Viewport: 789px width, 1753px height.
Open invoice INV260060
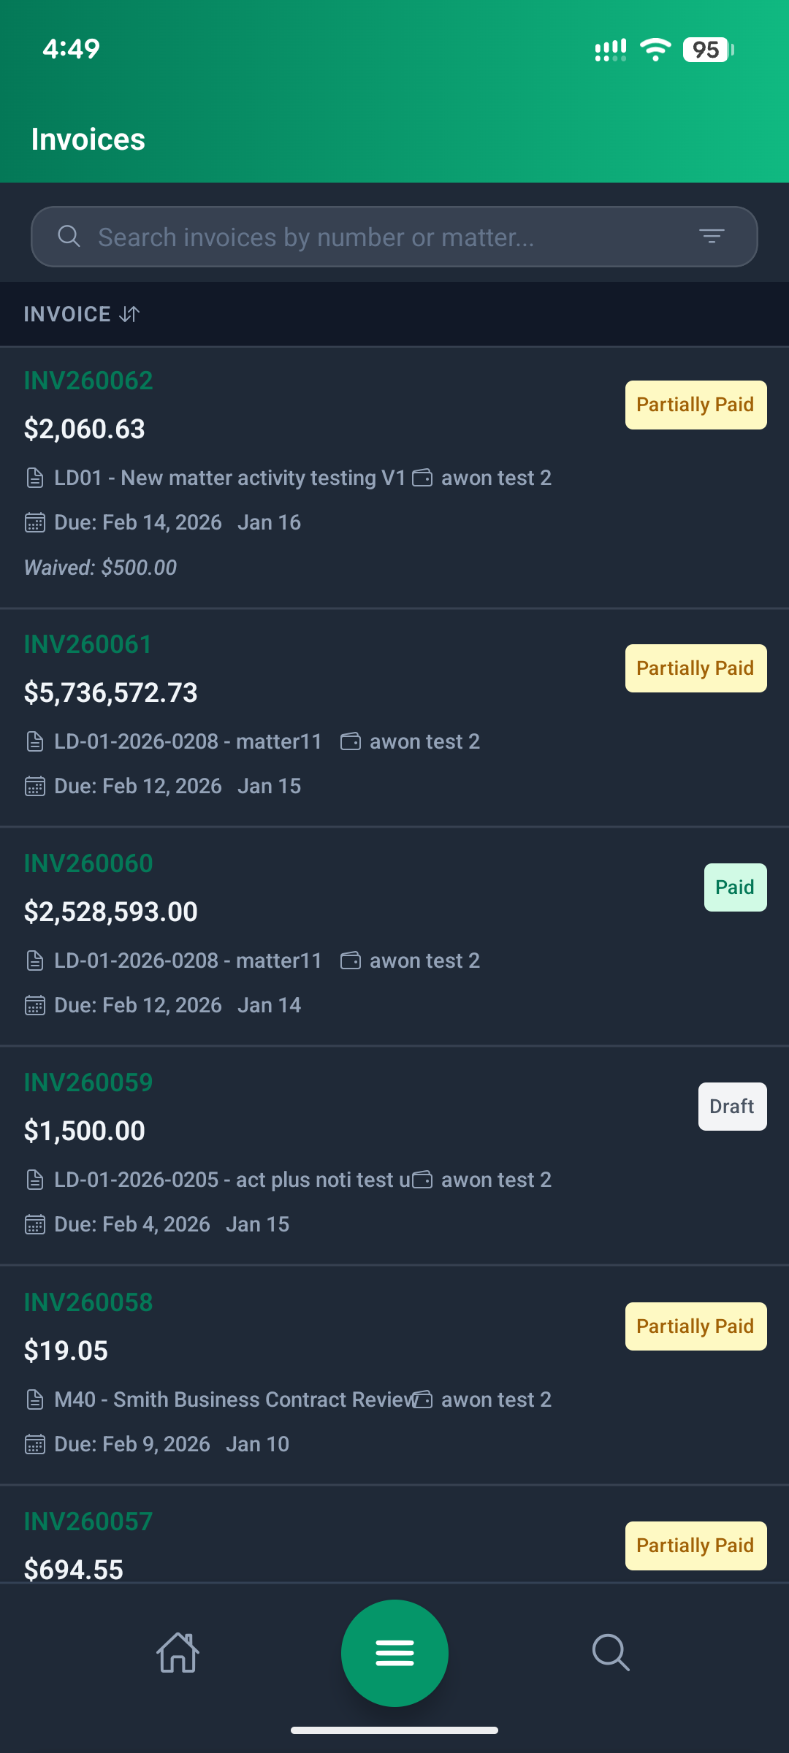89,863
